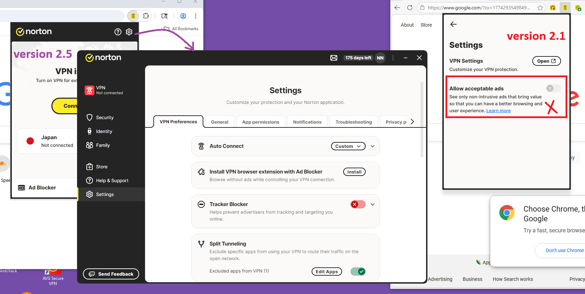Viewport: 585px width, 294px height.
Task: Open the Chrome profile avatar icon
Action: tap(183, 16)
